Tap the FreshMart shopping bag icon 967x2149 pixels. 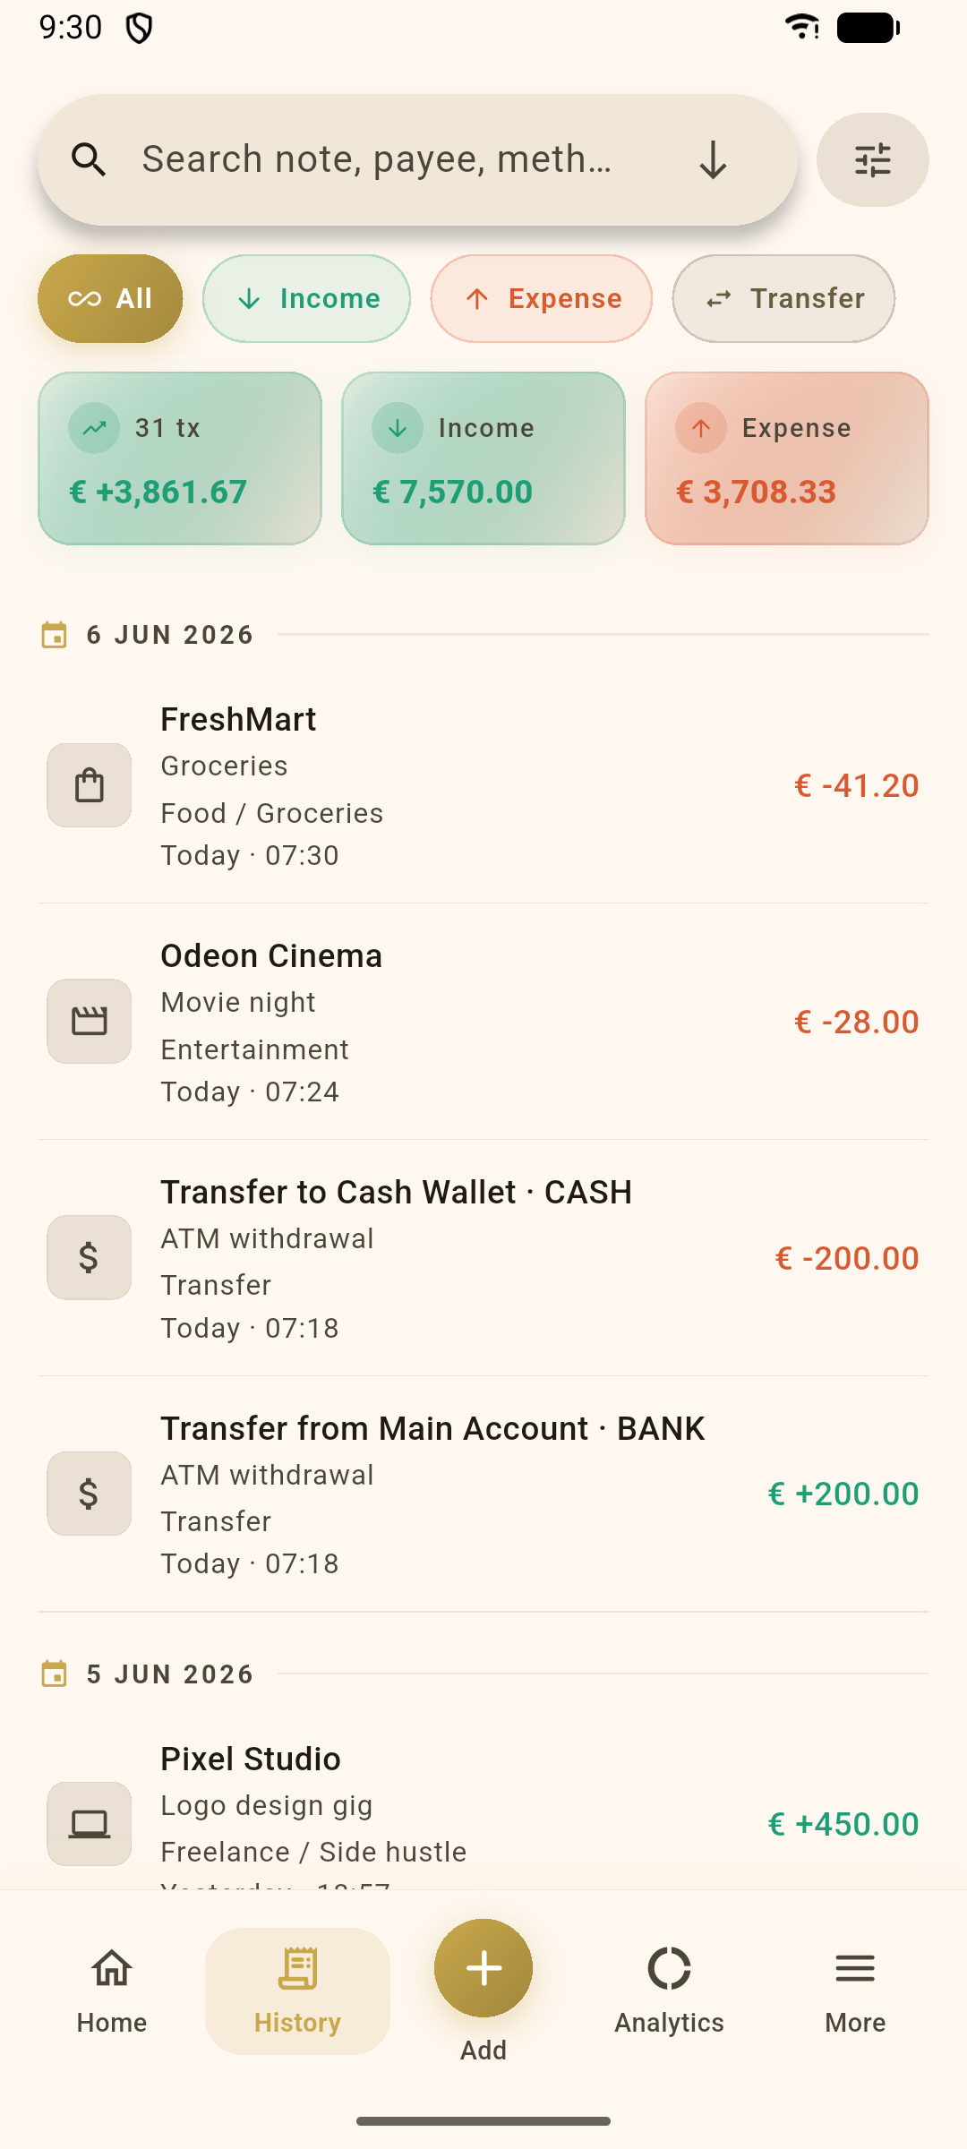(90, 785)
